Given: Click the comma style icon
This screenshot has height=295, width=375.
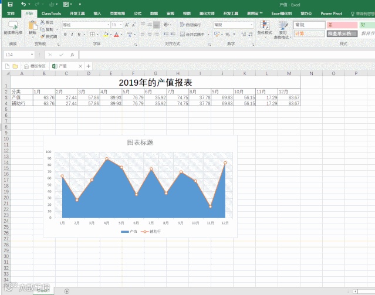Looking at the screenshot, I should (x=234, y=35).
